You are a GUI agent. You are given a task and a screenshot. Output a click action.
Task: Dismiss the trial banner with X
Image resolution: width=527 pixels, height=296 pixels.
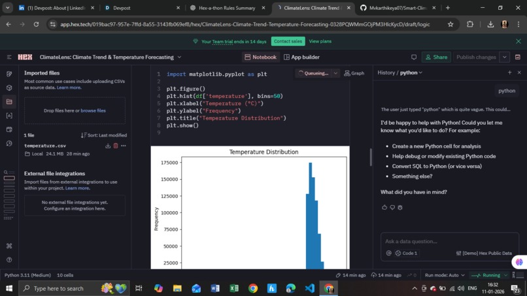click(518, 41)
